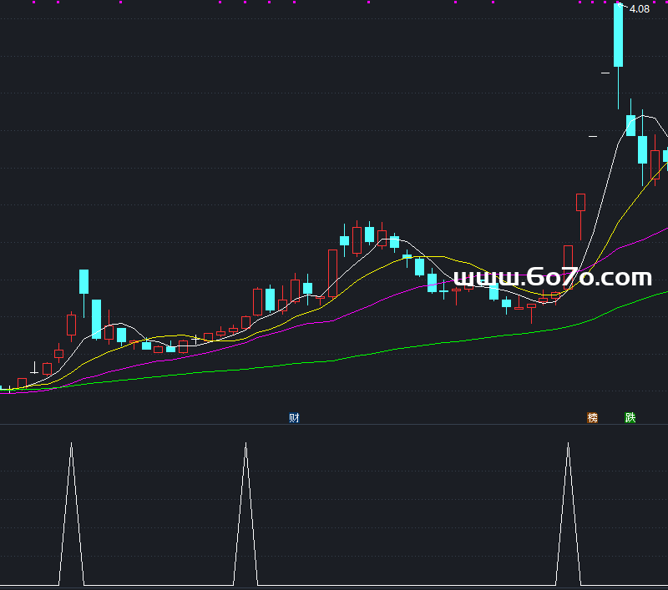Click the orange 榜 event marker
Screen dimensions: 668x590
click(593, 418)
